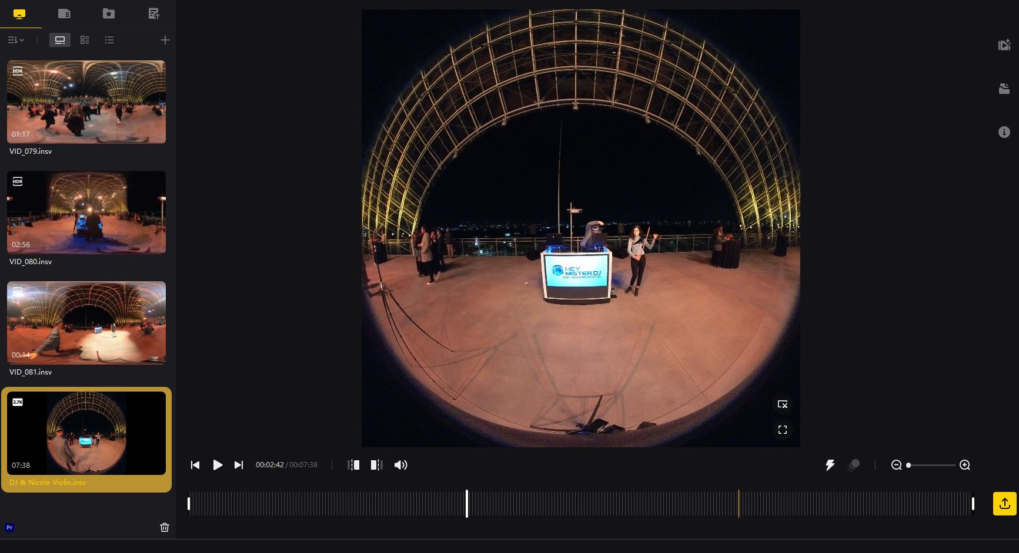Screen dimensions: 1019x553
Task: Adjust the timeline zoom slider
Action: click(x=931, y=465)
